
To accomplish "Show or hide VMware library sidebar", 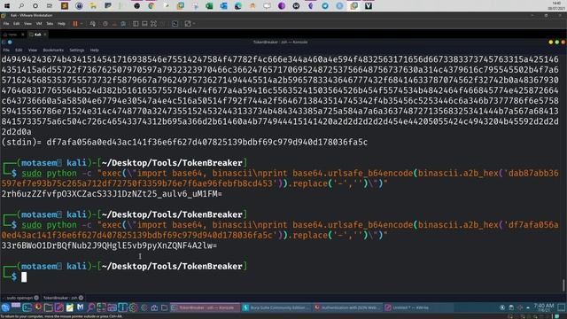I will point(136,24).
